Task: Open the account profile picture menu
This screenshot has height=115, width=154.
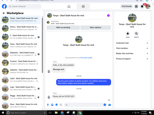Action: point(148,6)
